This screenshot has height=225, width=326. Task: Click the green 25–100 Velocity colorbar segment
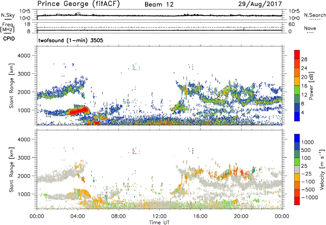coord(297,162)
